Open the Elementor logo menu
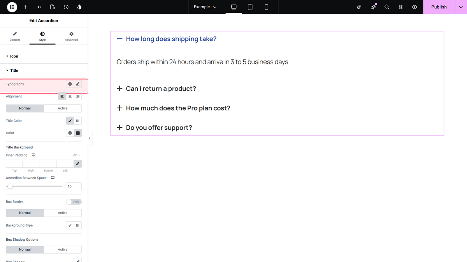The image size is (467, 262). [12, 7]
